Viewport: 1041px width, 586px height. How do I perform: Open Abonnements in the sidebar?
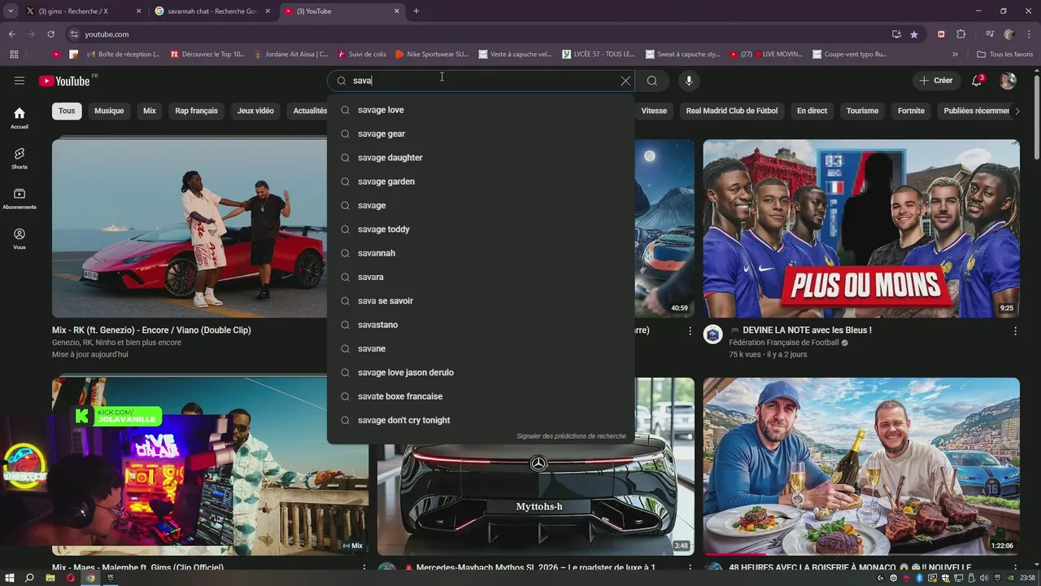point(20,199)
